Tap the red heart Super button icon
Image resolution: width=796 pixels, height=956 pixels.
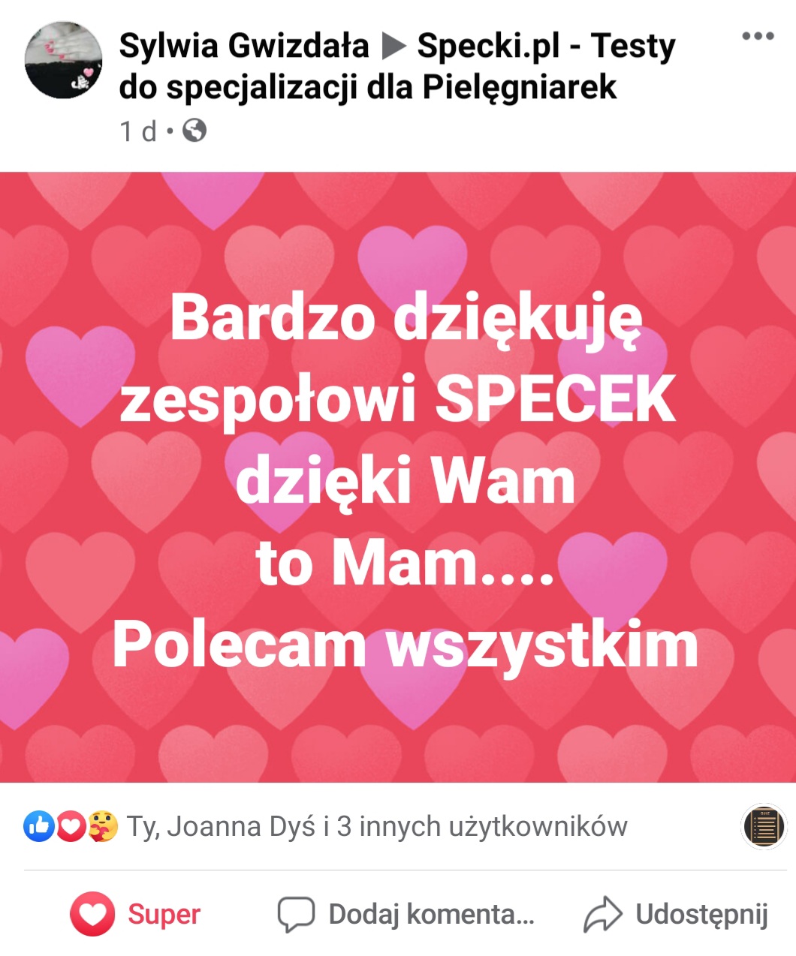point(92,914)
